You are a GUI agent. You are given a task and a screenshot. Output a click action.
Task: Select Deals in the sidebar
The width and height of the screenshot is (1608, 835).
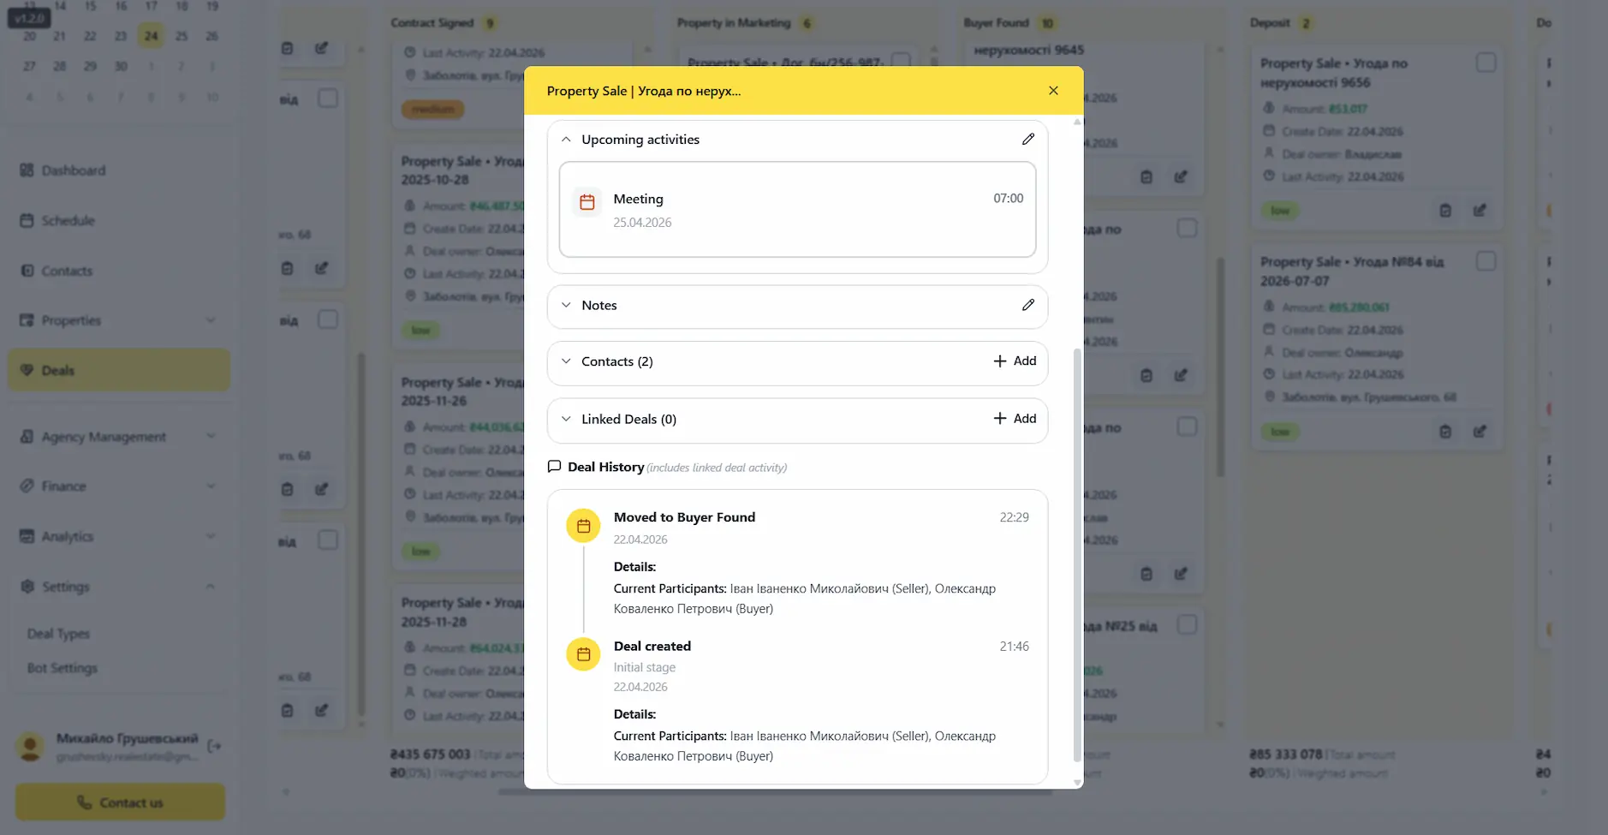tap(119, 370)
